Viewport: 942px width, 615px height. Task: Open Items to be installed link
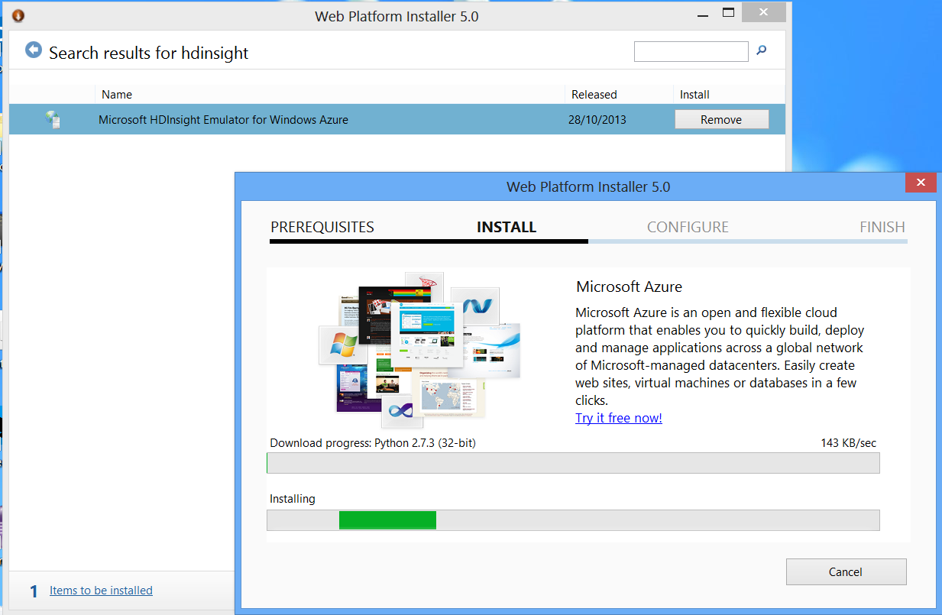click(x=101, y=590)
